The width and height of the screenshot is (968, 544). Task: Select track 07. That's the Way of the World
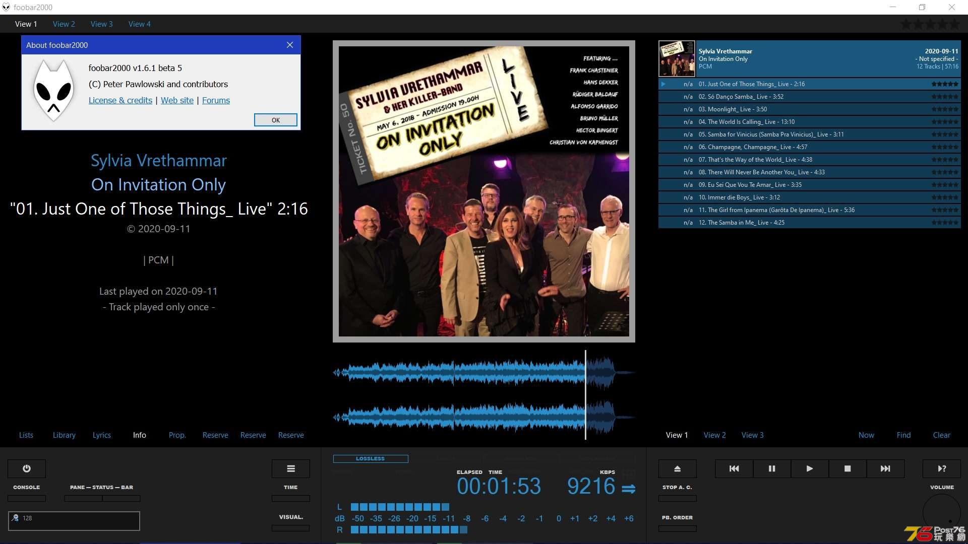click(x=809, y=160)
